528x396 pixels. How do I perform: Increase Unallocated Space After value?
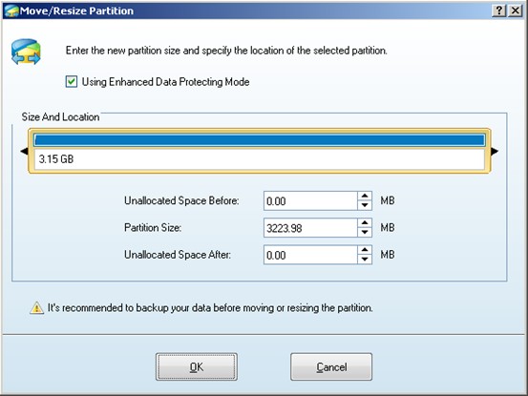click(x=365, y=250)
